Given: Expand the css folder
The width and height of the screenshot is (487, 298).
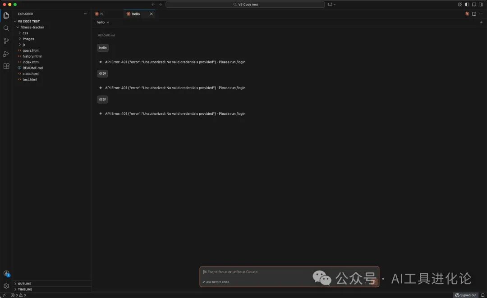Looking at the screenshot, I should [x=25, y=33].
